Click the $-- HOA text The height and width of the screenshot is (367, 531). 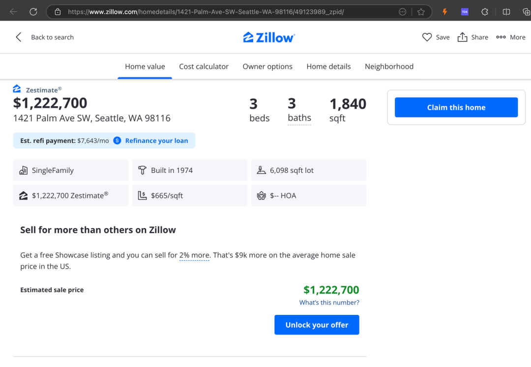point(283,196)
